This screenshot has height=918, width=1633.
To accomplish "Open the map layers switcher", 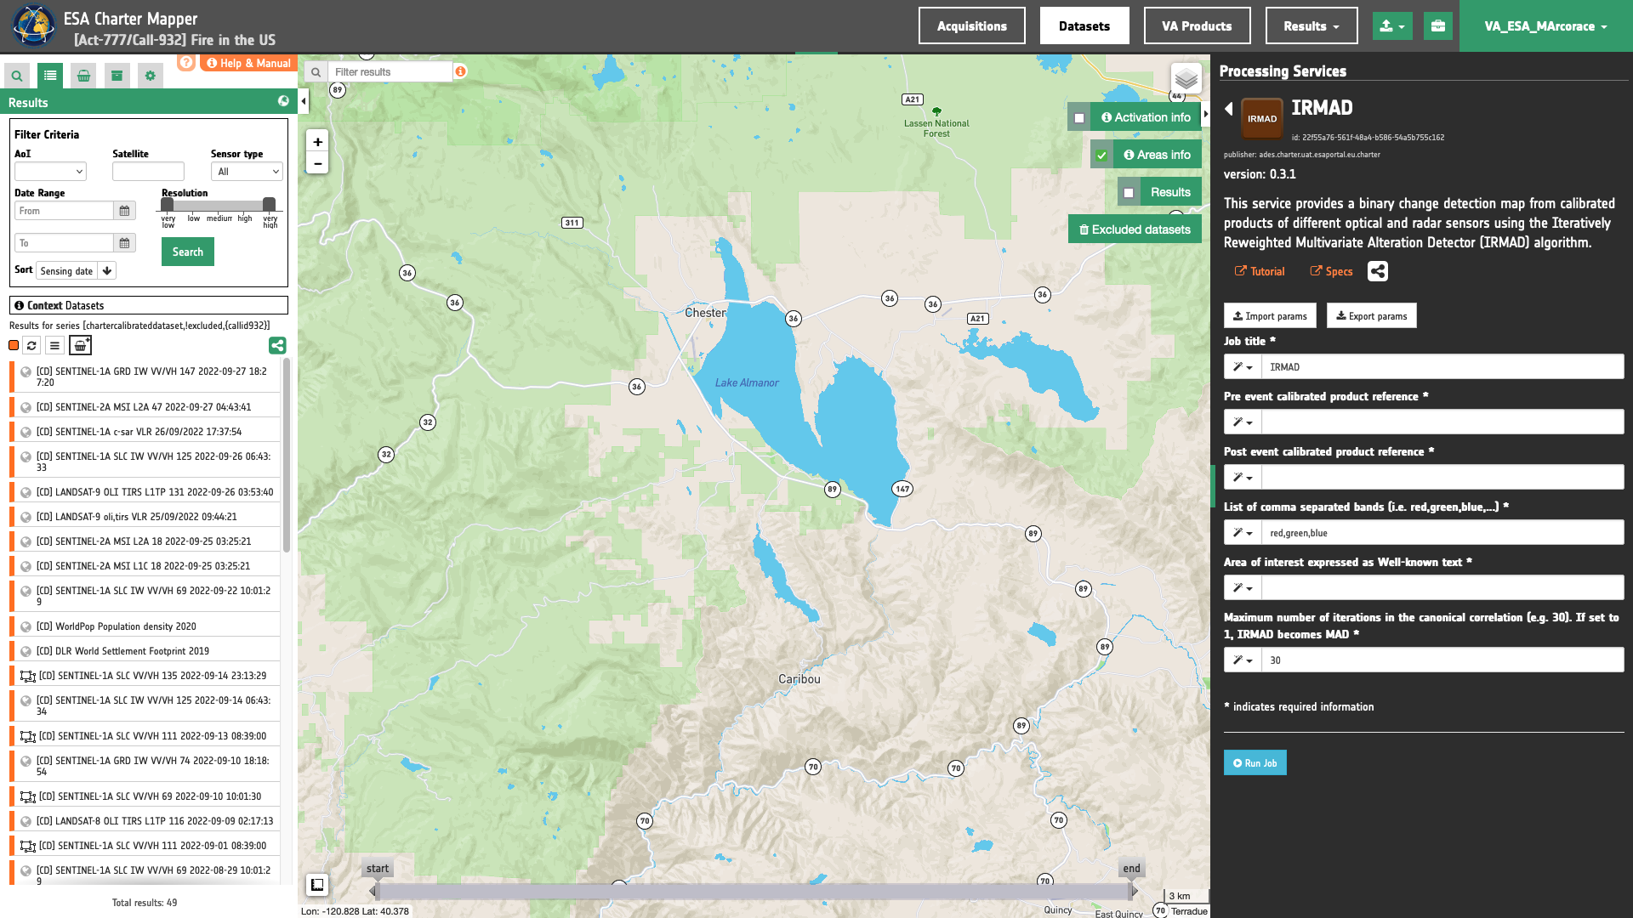I will point(1186,79).
